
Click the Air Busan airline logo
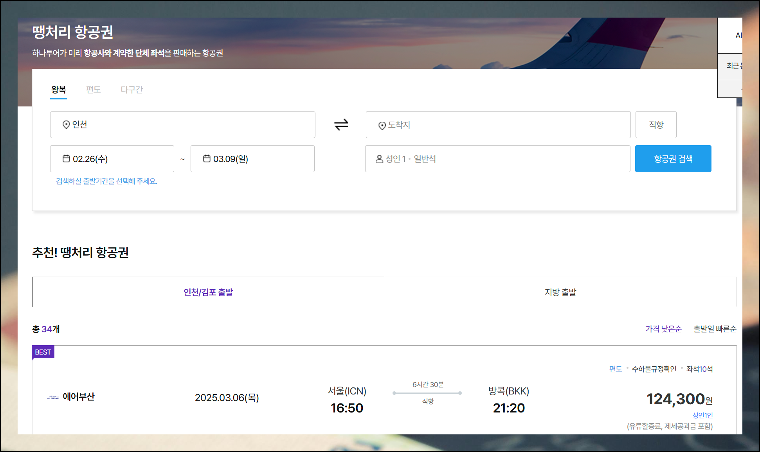(x=53, y=397)
